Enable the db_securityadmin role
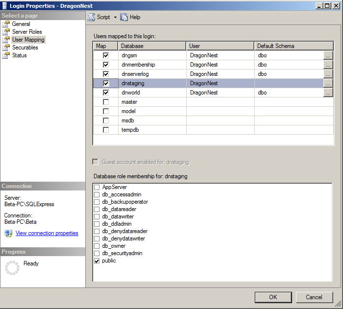Image resolution: width=343 pixels, height=309 pixels. (97, 254)
